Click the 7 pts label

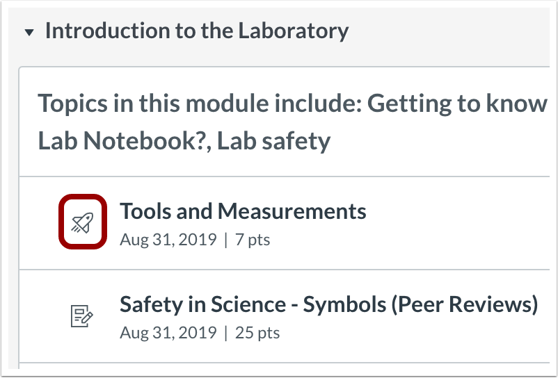(253, 240)
